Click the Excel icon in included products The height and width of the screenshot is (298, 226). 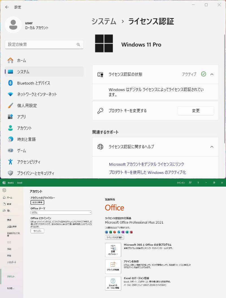pos(110,232)
